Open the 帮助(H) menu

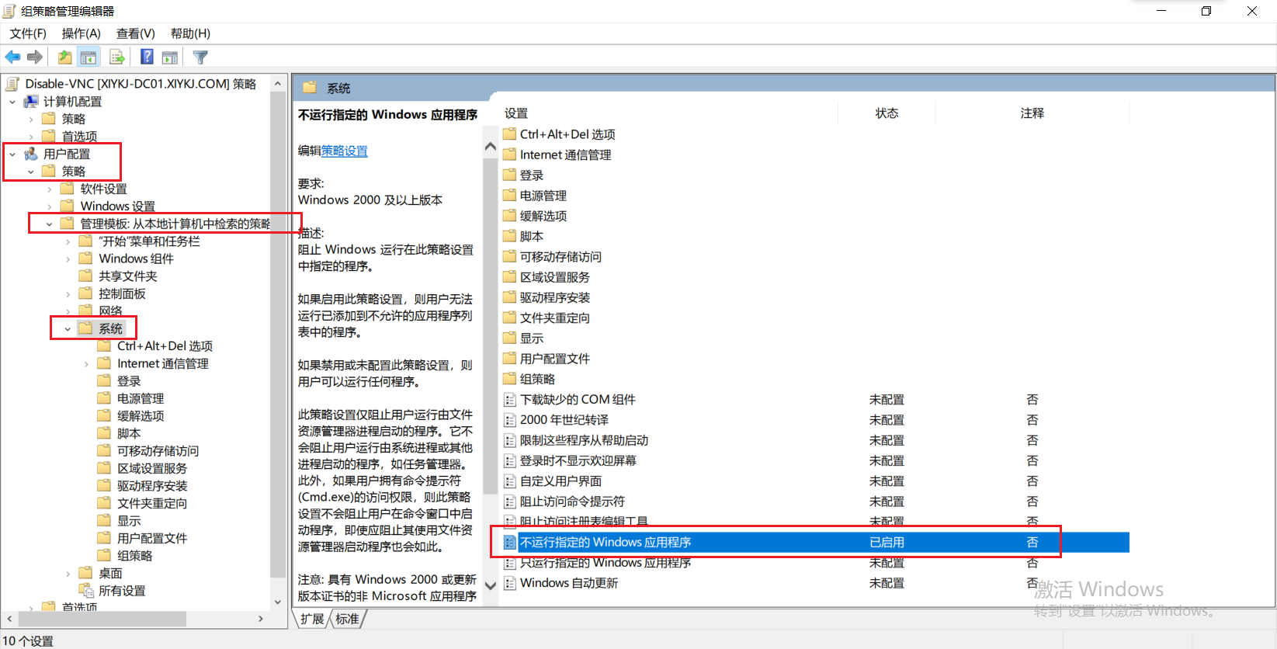point(190,33)
